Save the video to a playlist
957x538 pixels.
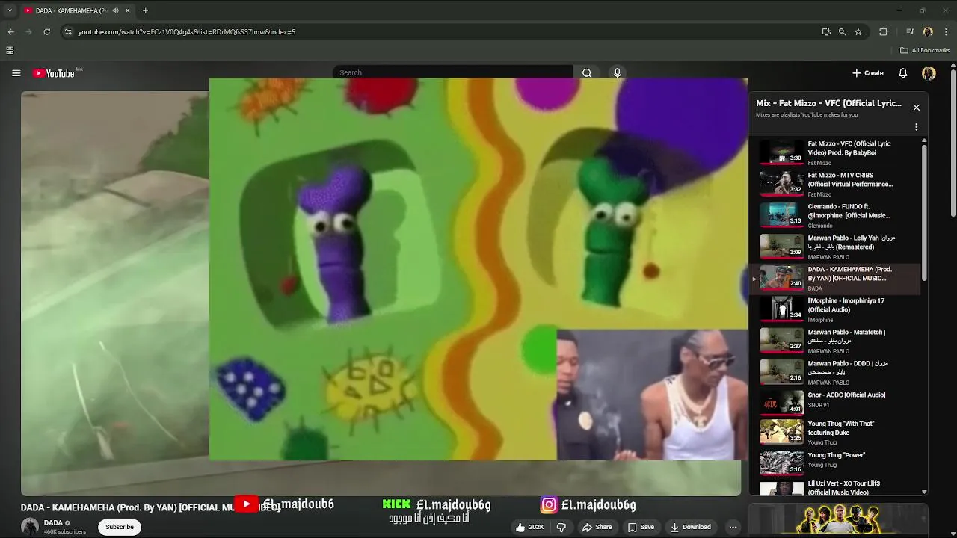[x=641, y=527]
